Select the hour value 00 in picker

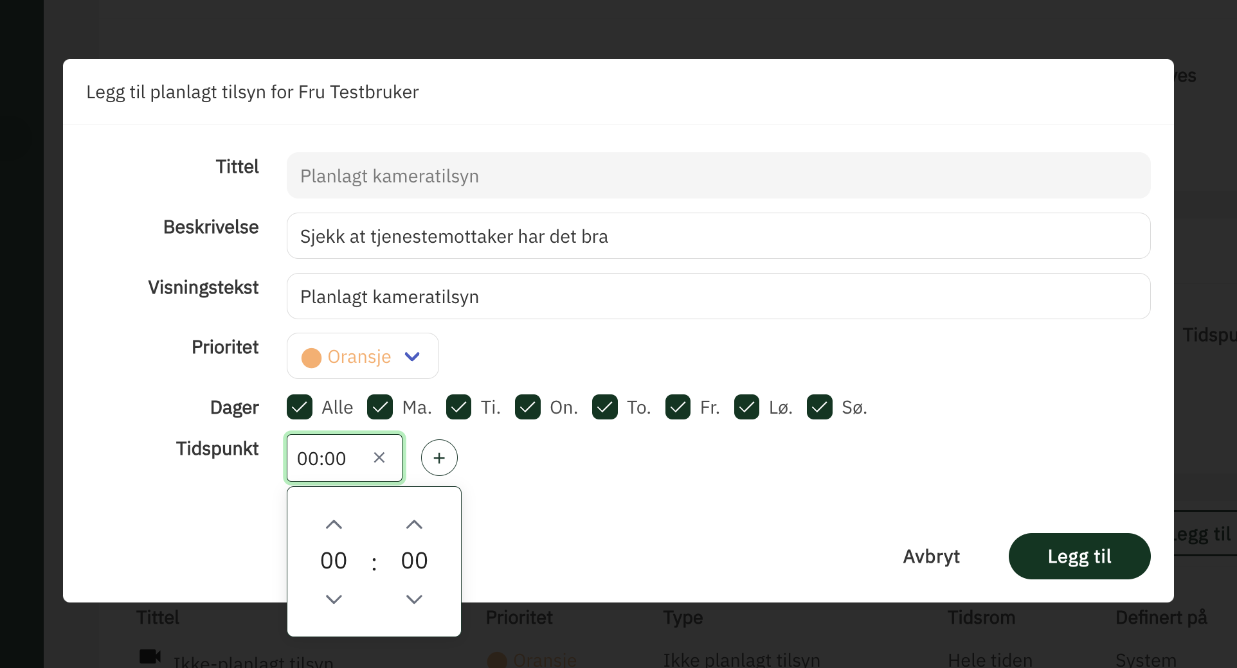[x=334, y=561]
